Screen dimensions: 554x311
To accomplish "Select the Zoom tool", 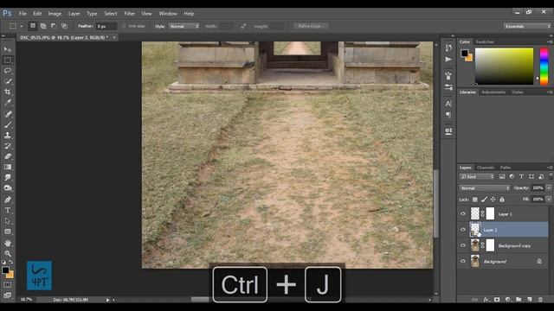I will click(8, 253).
